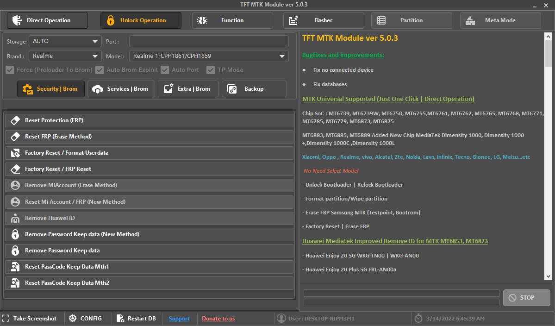Click the Remove Huawei ID icon
The image size is (555, 326).
point(15,218)
